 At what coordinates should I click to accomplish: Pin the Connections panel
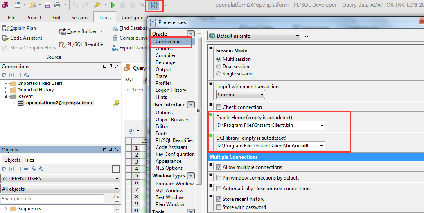coord(111,67)
